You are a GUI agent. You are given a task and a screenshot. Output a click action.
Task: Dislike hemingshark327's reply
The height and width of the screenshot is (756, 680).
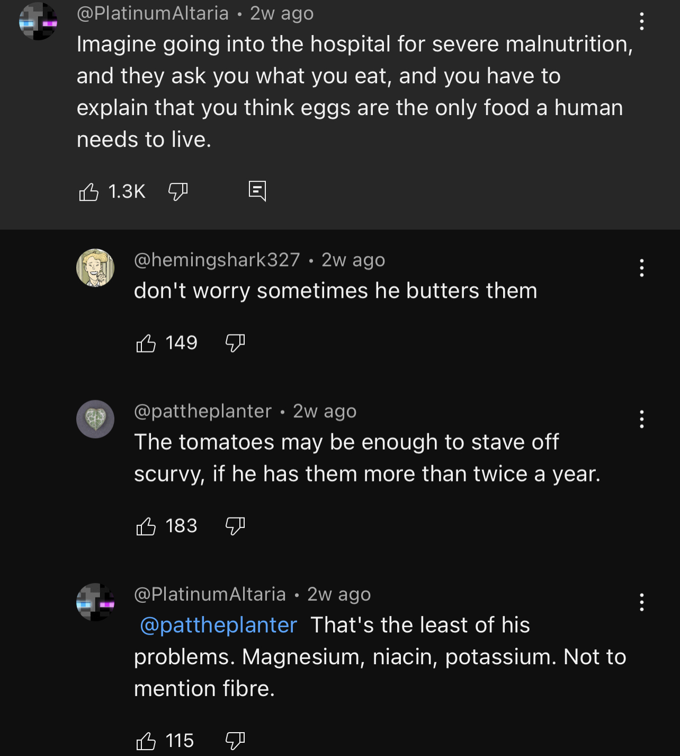[x=235, y=343]
